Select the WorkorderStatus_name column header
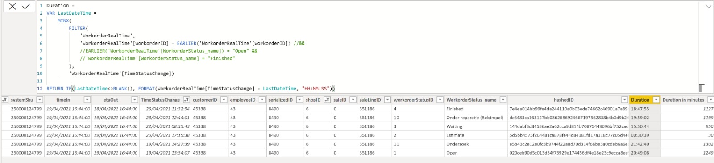 click(471, 100)
